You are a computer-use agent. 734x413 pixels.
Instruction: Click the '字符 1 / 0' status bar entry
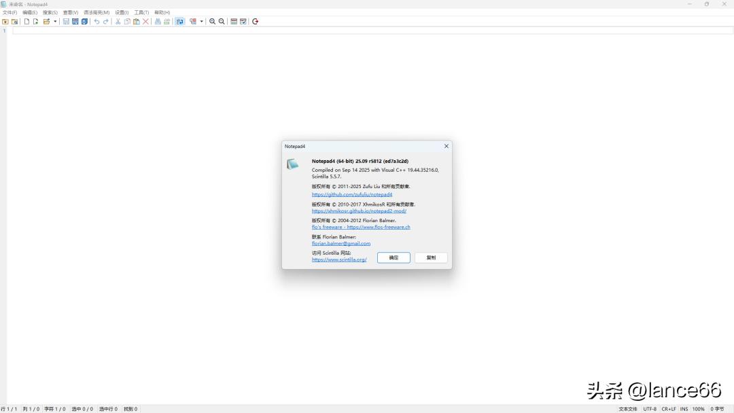[55, 409]
